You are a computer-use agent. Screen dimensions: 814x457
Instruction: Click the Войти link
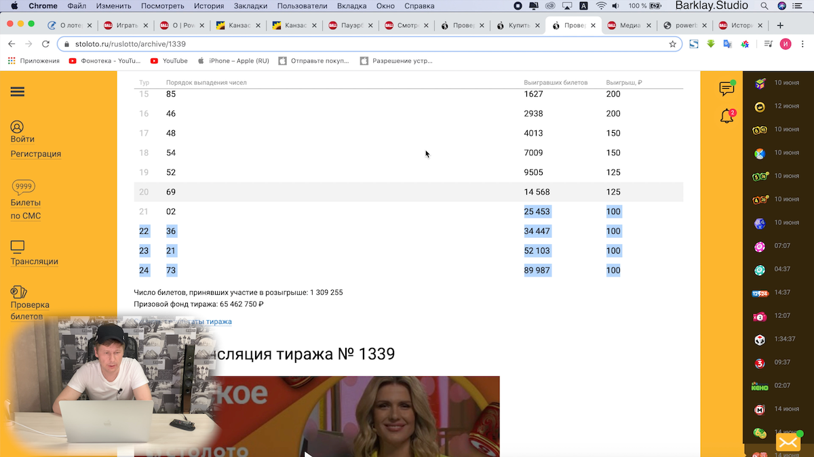click(22, 140)
